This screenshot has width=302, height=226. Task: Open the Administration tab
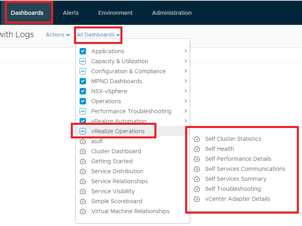(x=172, y=13)
